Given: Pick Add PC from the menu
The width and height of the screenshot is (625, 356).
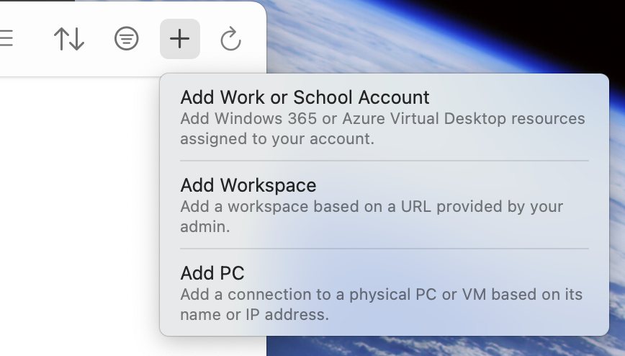Looking at the screenshot, I should point(385,293).
